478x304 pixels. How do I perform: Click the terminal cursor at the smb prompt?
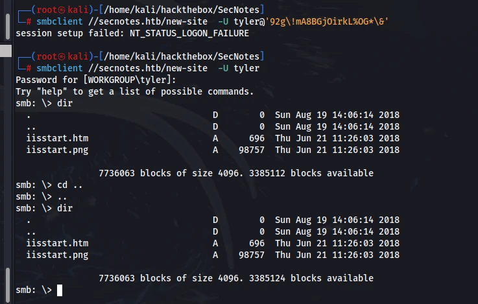(60, 290)
